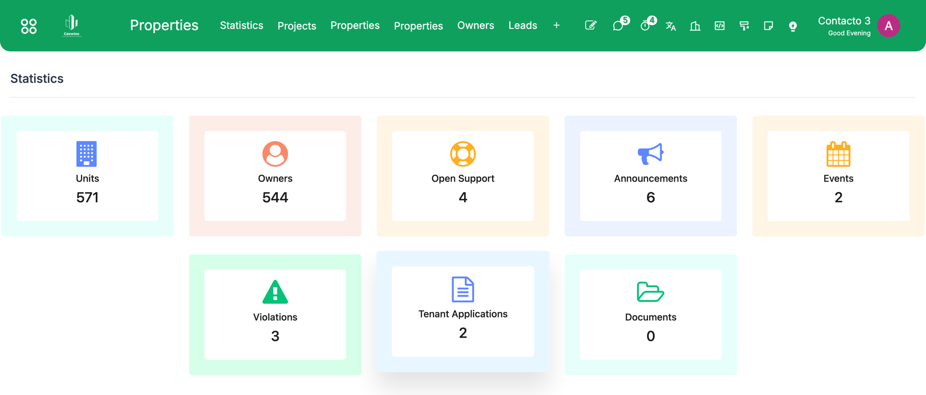Screen dimensions: 926x395
Task: Click the large Properties module title
Action: tap(164, 25)
